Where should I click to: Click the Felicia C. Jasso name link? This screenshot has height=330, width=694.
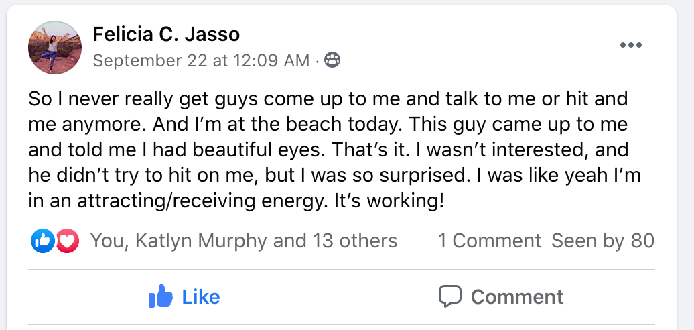[x=166, y=34]
